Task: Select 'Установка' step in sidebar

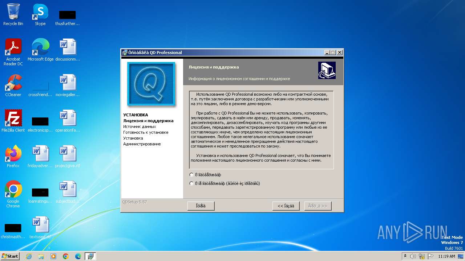Action: coord(133,138)
